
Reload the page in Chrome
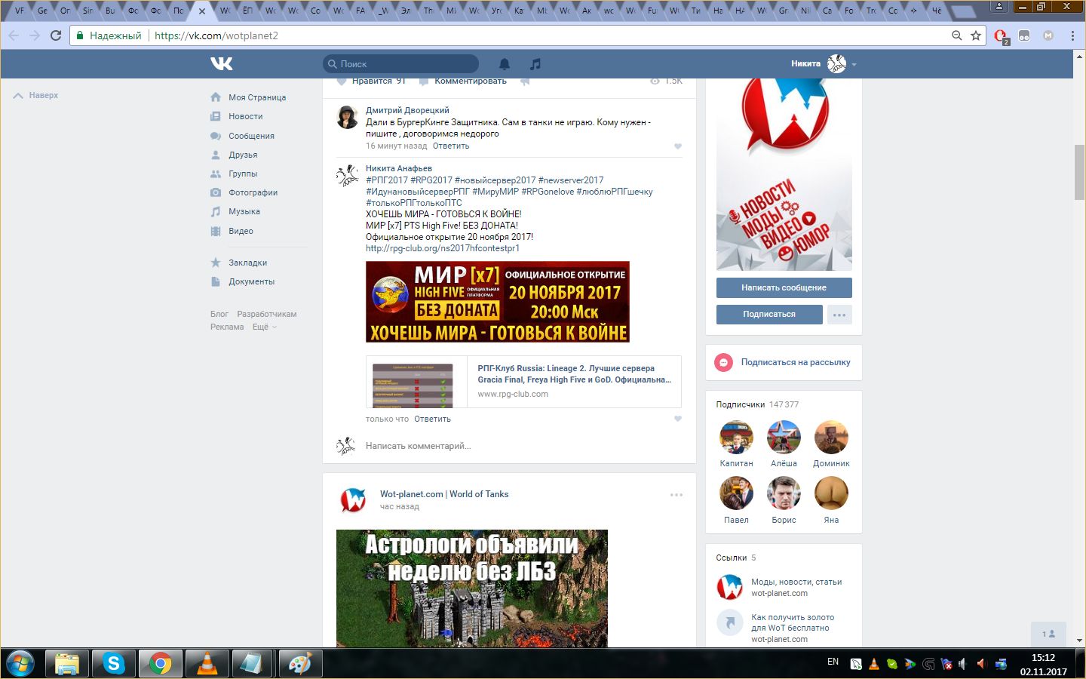click(56, 35)
